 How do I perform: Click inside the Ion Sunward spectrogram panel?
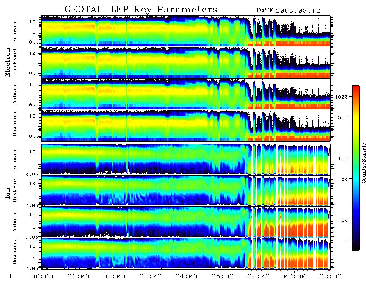click(x=186, y=159)
